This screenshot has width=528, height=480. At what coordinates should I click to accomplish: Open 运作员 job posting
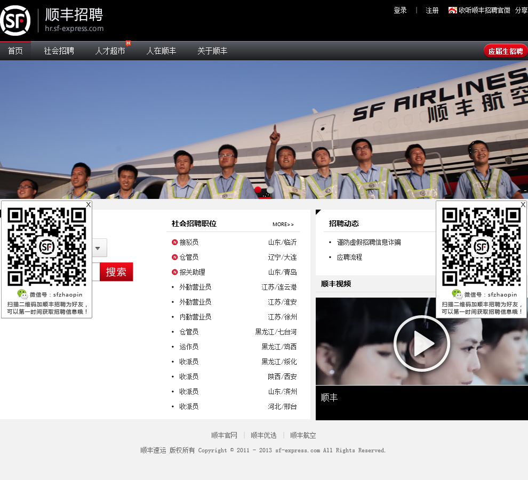pyautogui.click(x=189, y=347)
